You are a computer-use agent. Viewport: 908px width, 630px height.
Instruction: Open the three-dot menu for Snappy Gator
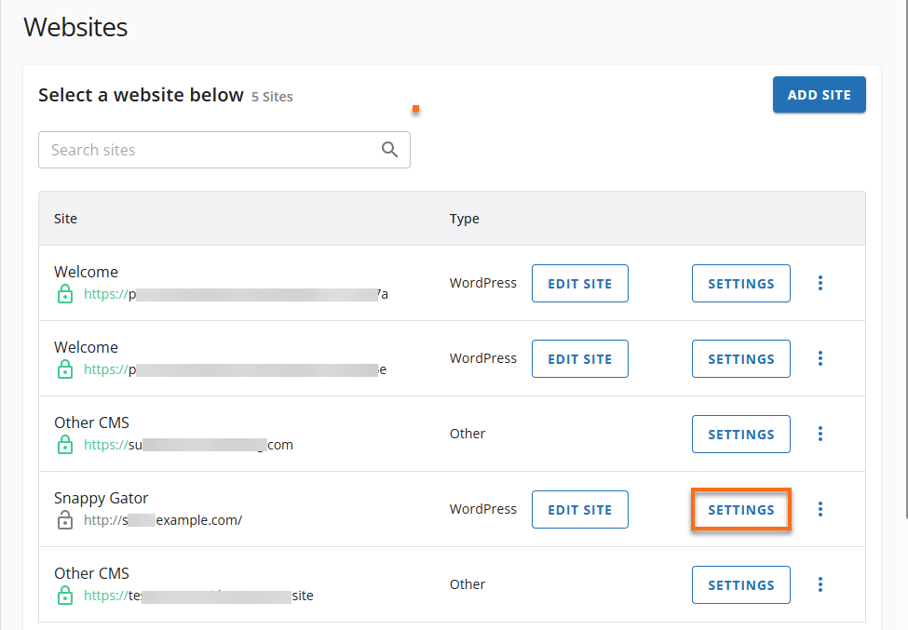click(x=820, y=509)
